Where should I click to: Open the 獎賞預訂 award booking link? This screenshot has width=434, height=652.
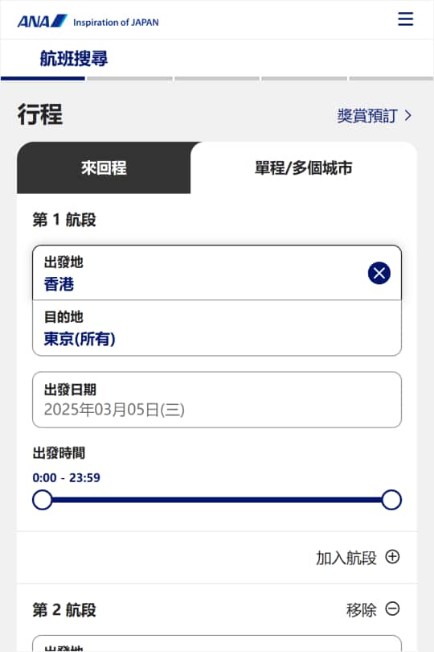367,116
